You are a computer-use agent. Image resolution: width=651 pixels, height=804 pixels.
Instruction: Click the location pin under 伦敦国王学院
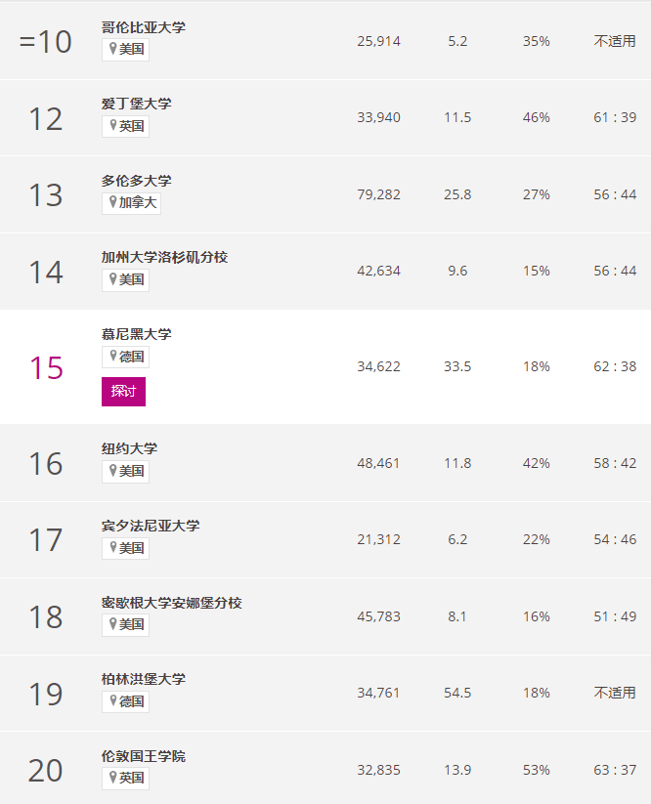pos(112,778)
